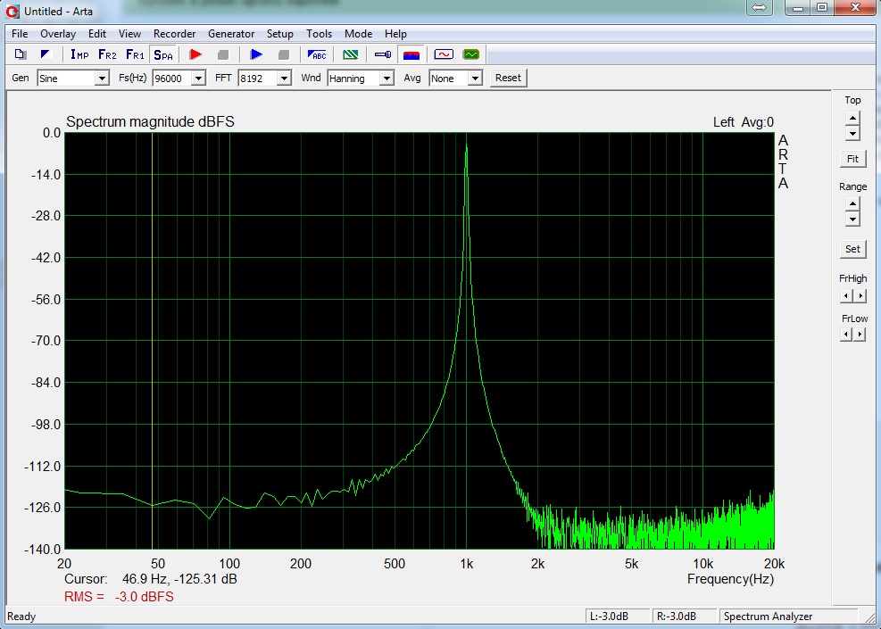Click the green oscilloscope waveform icon
881x629 pixels.
pos(470,54)
